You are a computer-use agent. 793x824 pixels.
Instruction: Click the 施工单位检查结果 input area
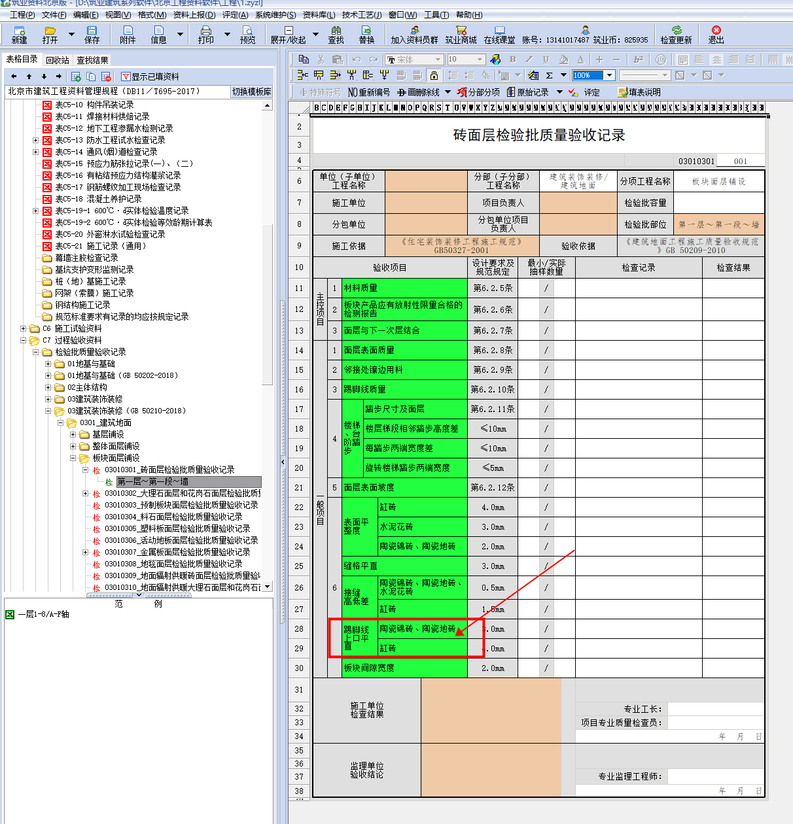point(491,710)
